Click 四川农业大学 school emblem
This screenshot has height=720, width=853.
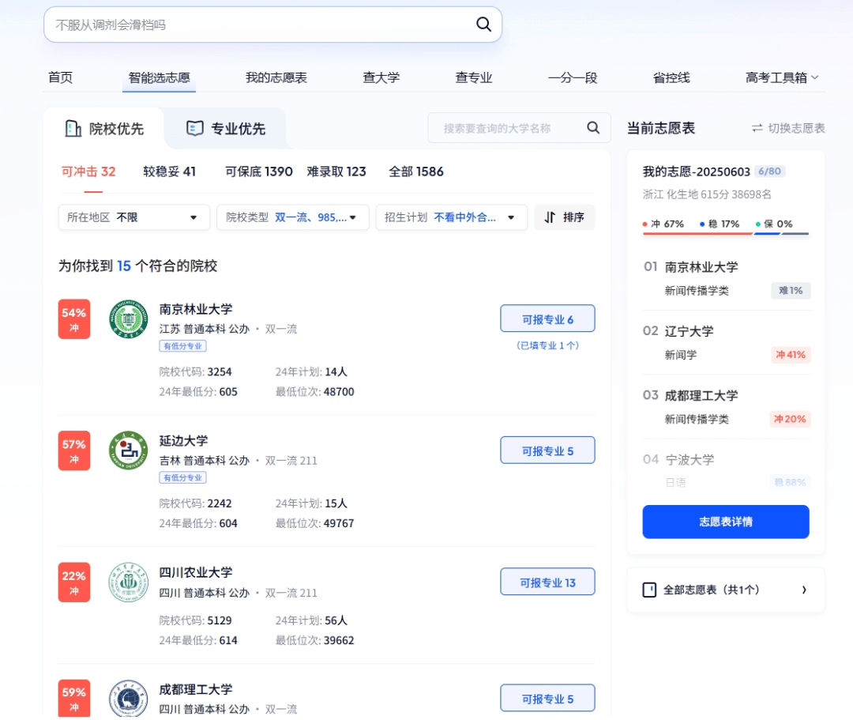(x=128, y=582)
